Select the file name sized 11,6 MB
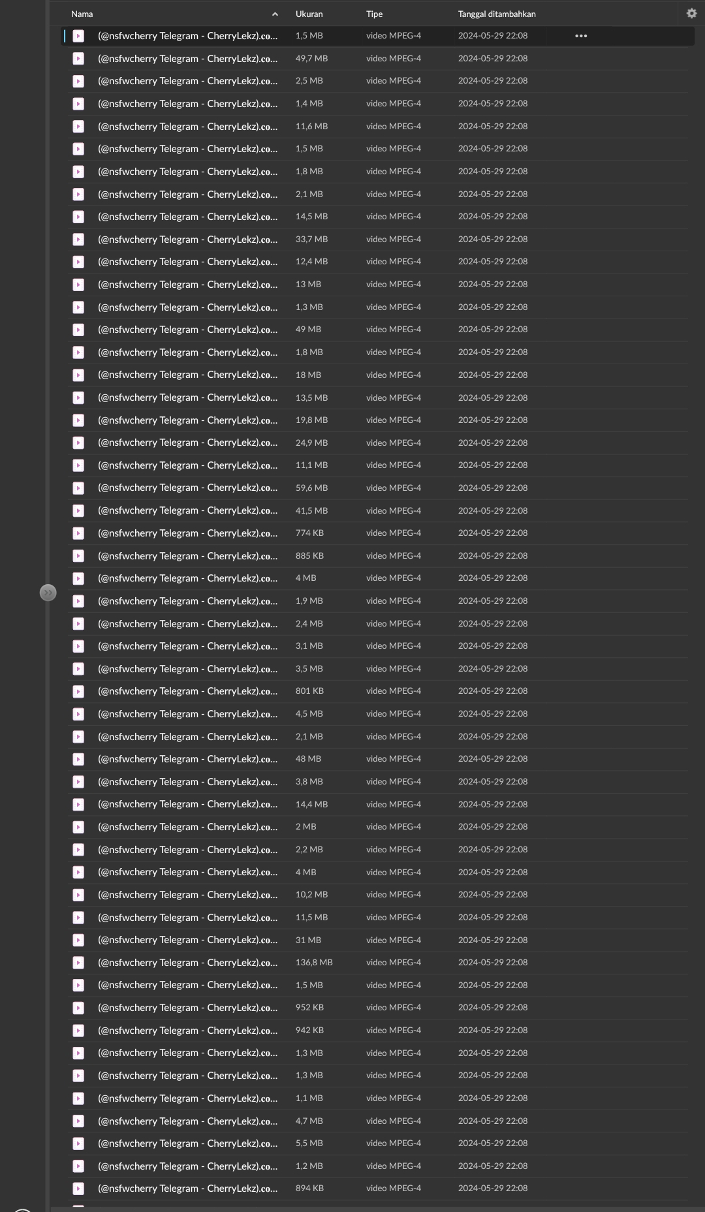This screenshot has width=705, height=1212. coord(187,127)
